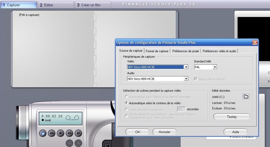The width and height of the screenshot is (270, 147).
Task: Click the camcorder rewind button
Action: point(52,133)
